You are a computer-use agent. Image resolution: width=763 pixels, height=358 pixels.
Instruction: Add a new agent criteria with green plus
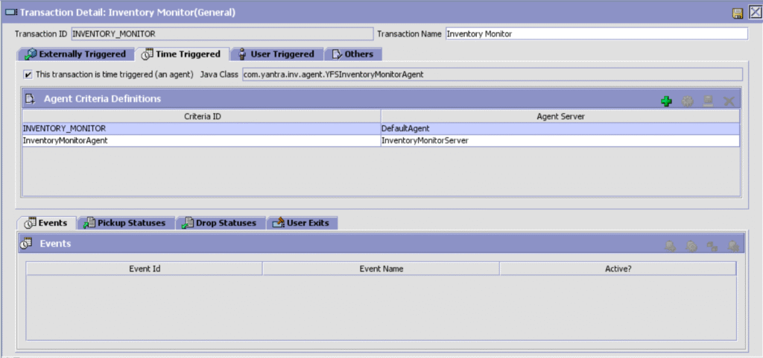[667, 101]
